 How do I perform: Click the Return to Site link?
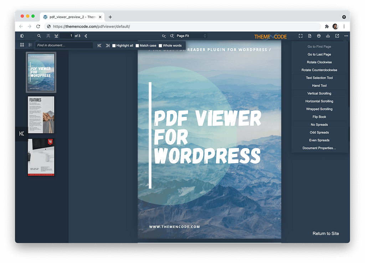(x=325, y=233)
